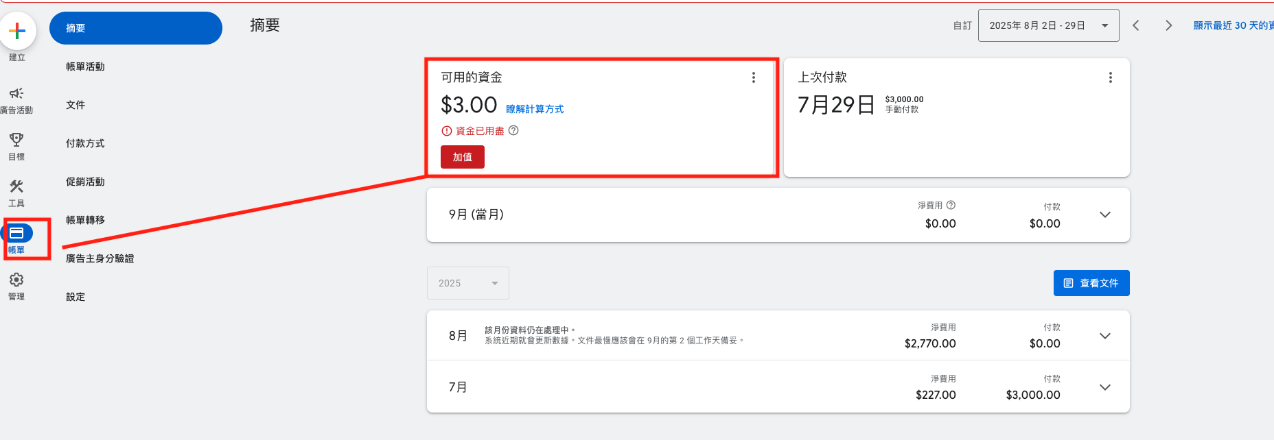Open 工具 wrench icon in sidebar

(x=16, y=186)
